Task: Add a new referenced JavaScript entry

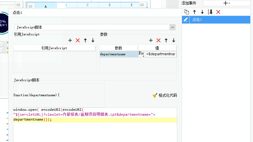Action: click(x=70, y=40)
